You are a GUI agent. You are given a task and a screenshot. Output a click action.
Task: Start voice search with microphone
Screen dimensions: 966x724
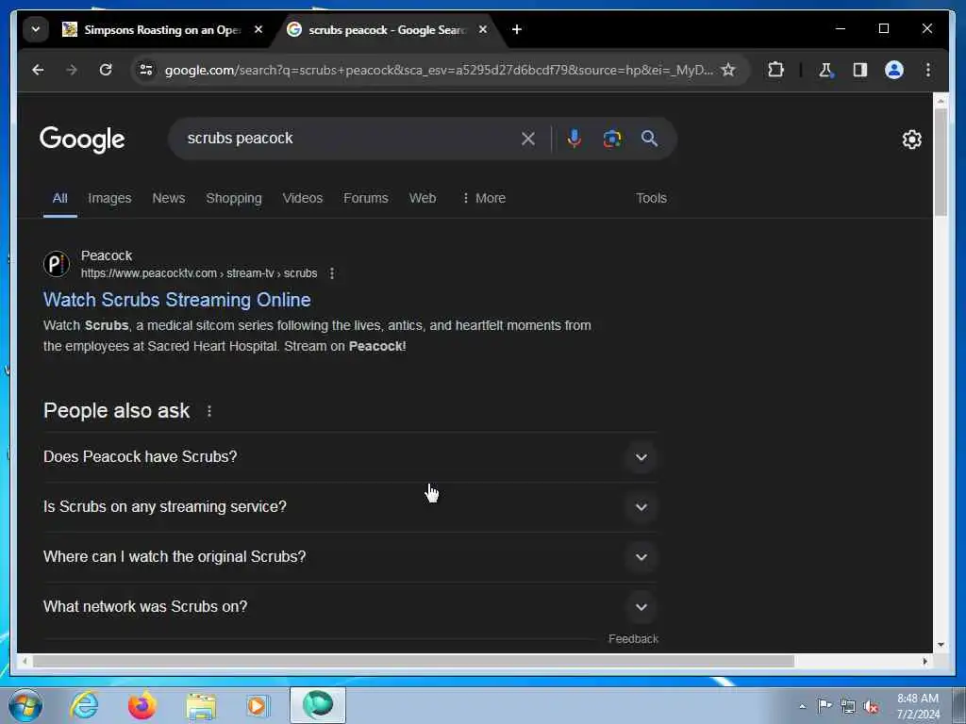click(x=575, y=139)
